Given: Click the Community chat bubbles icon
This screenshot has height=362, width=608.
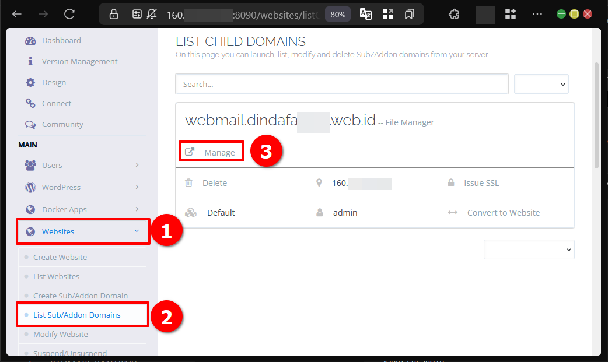Looking at the screenshot, I should coord(30,125).
